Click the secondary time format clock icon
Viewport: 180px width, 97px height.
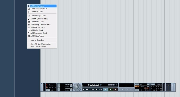pos(117,85)
